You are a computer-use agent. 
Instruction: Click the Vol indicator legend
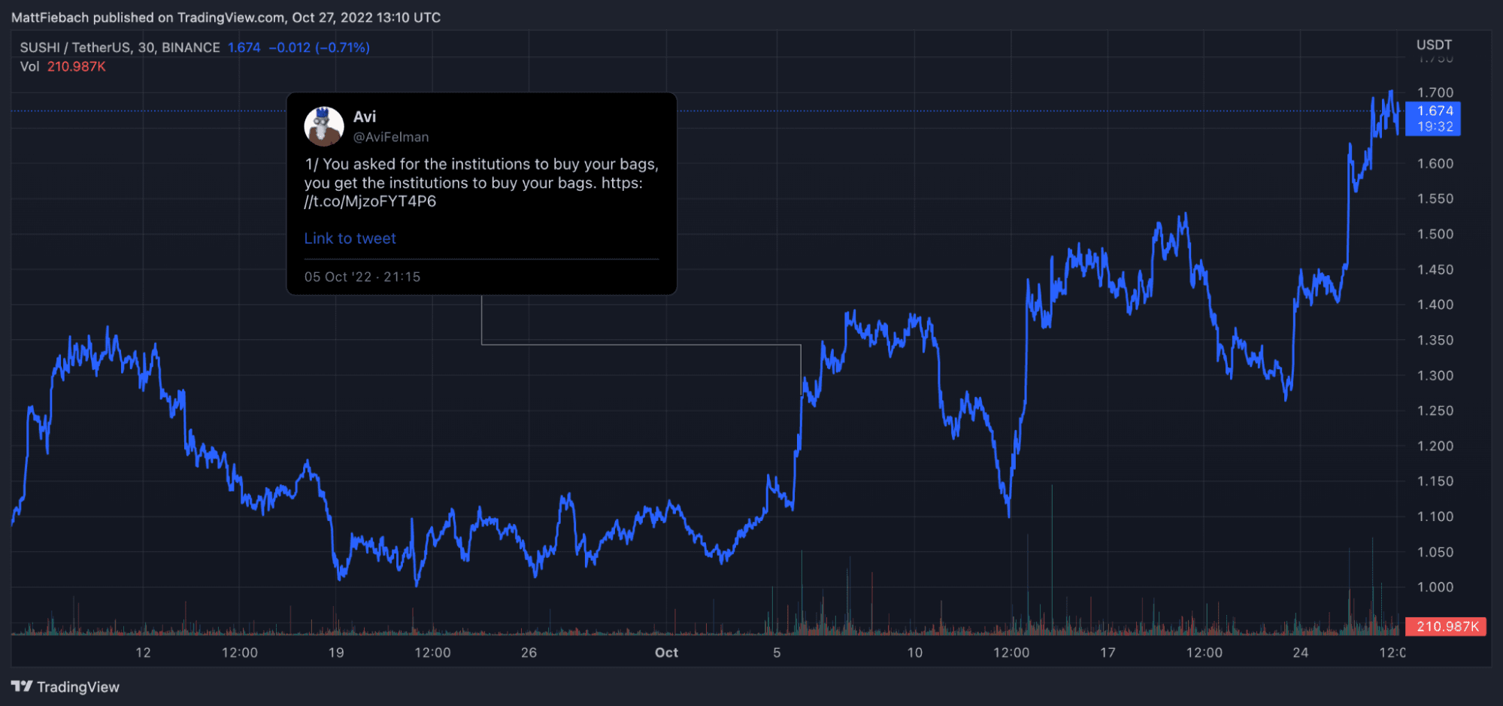tap(63, 66)
